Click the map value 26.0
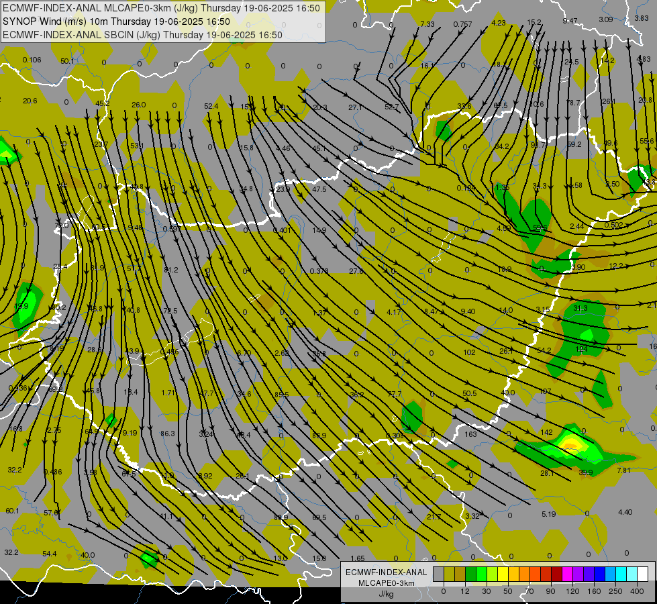Viewport: 657px width, 604px height. [138, 105]
